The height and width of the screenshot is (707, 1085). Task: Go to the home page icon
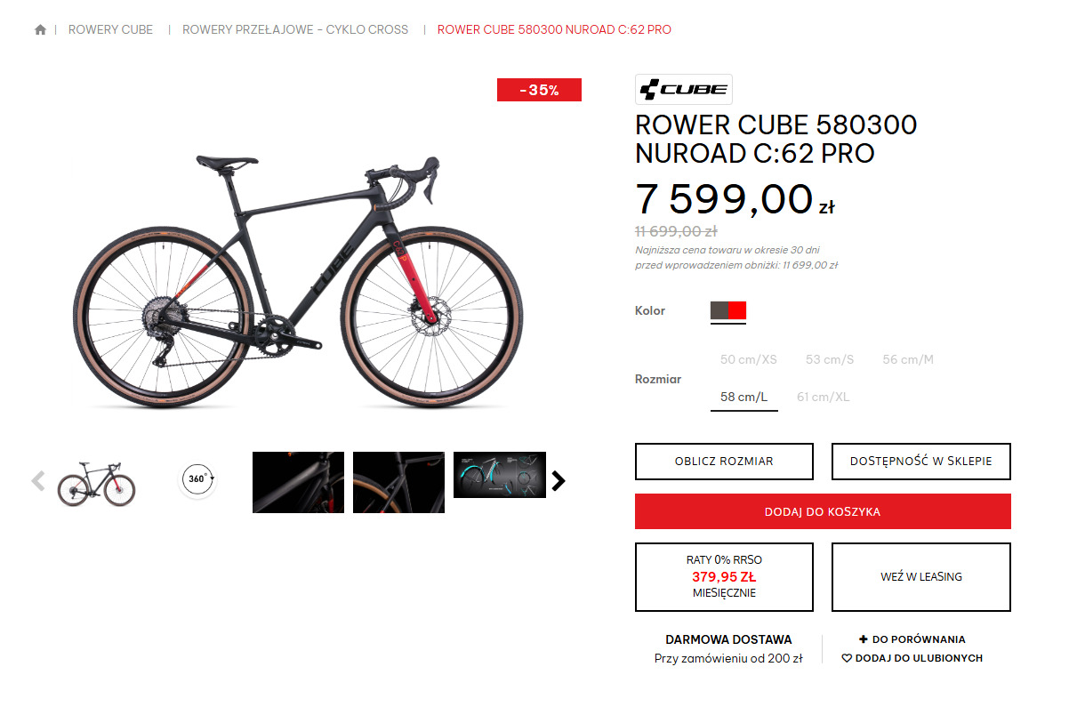[40, 30]
